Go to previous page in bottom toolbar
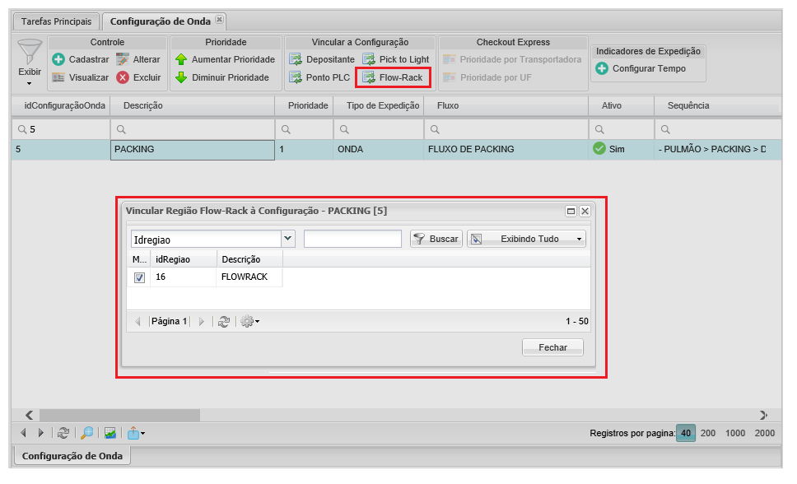Viewport: 797px width, 484px height. 23,433
